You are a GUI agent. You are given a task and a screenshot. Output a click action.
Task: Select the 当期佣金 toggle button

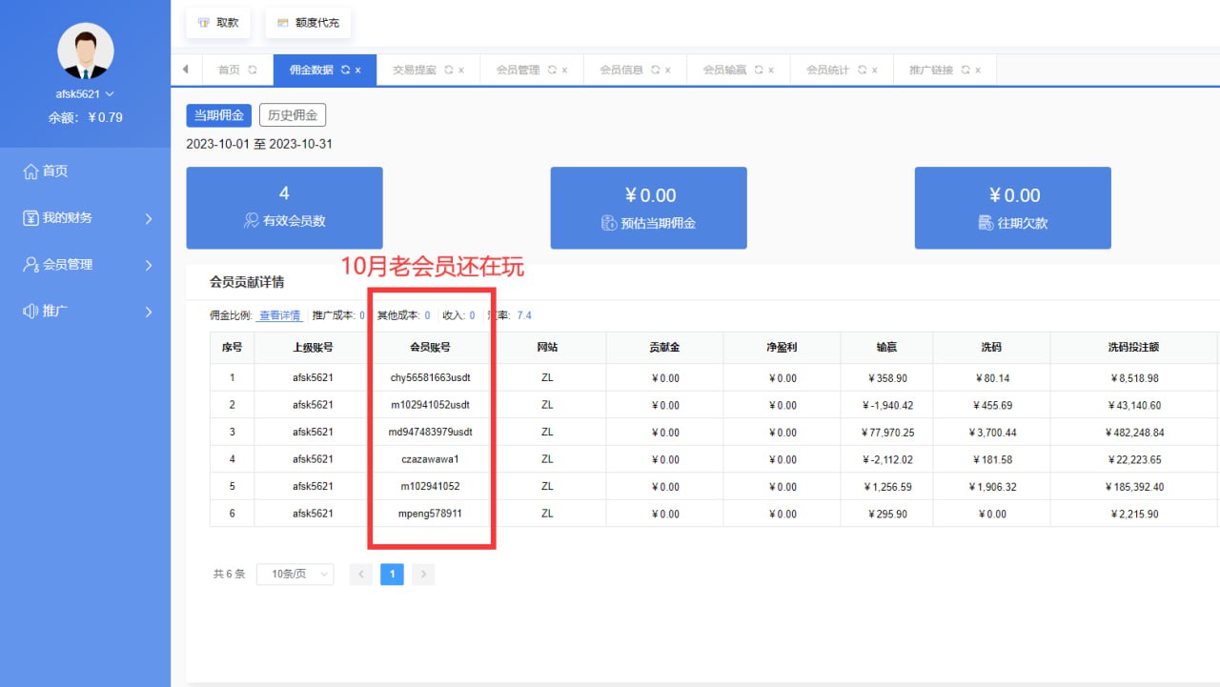(x=219, y=115)
